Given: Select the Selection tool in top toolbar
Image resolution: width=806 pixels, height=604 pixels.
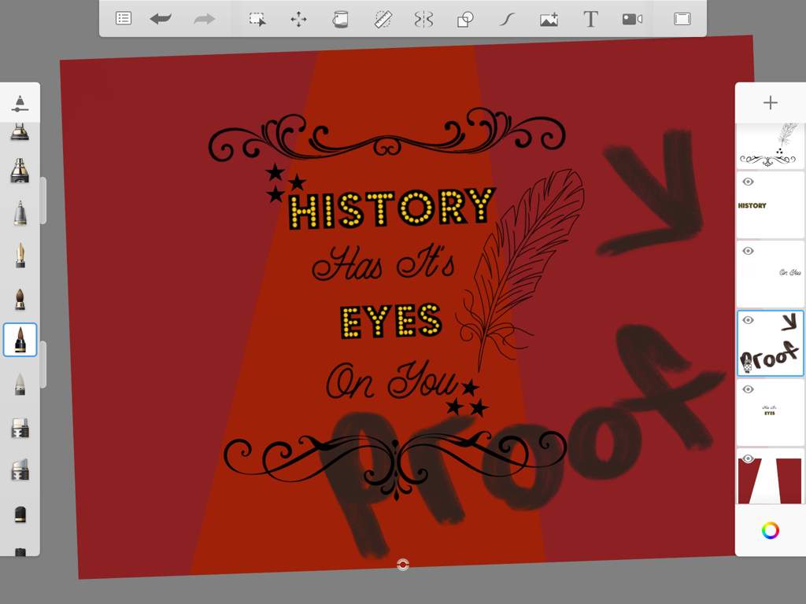Looking at the screenshot, I should [257, 19].
